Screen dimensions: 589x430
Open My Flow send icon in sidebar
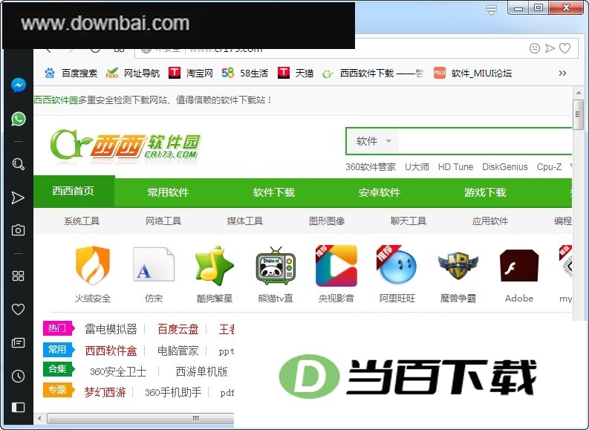18,198
